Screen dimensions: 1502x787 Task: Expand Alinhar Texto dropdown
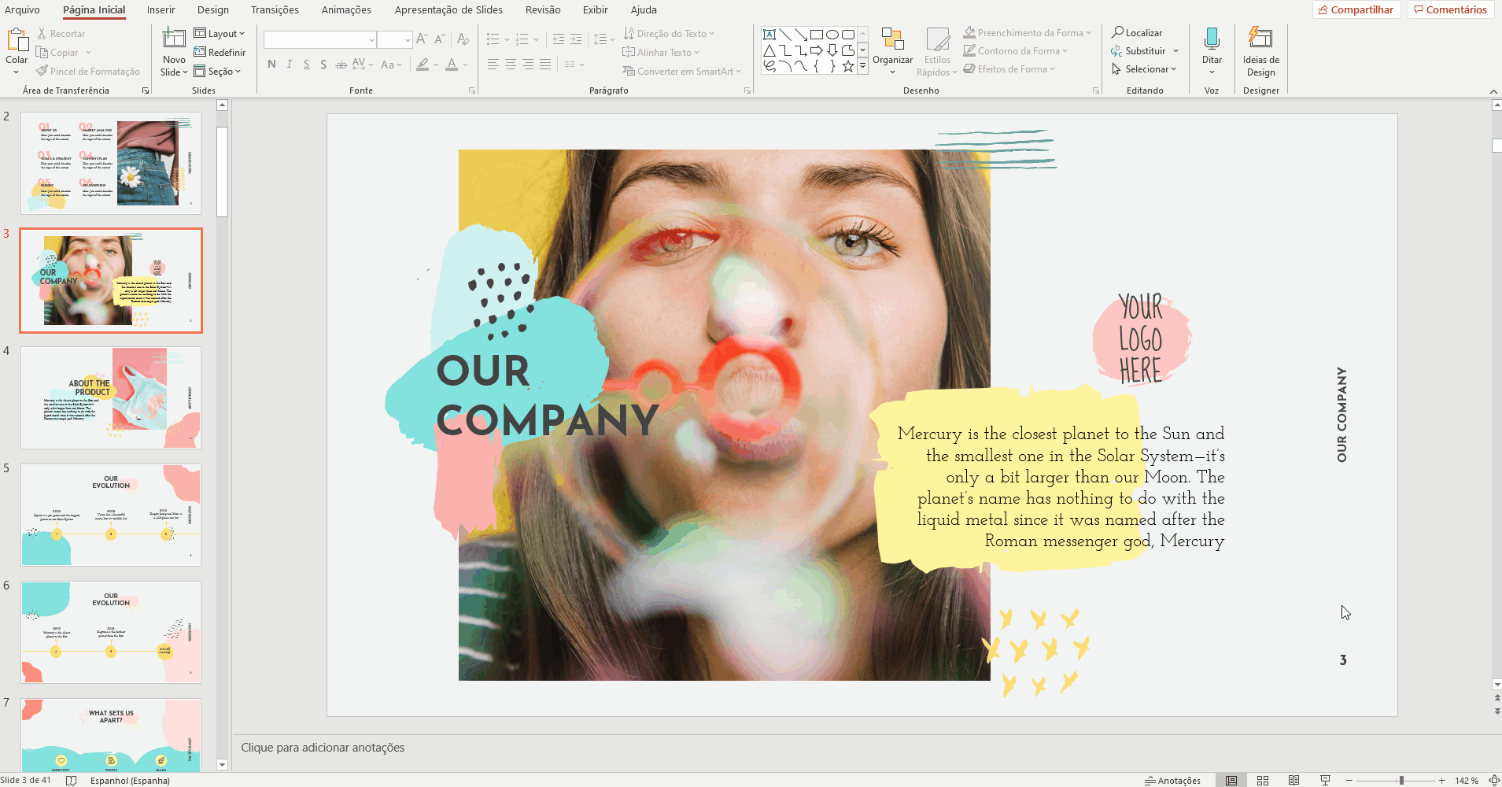click(x=661, y=53)
